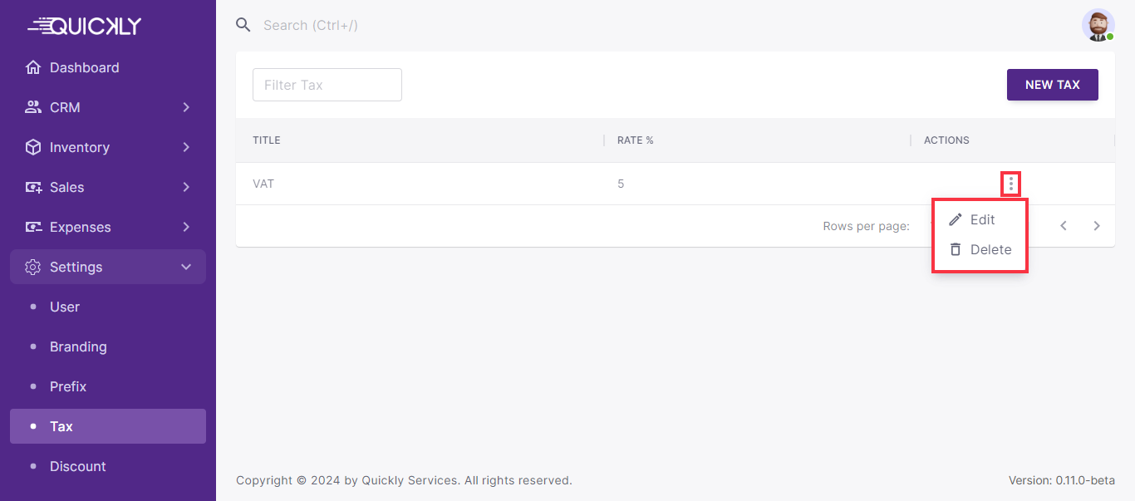Viewport: 1135px width, 501px height.
Task: Click the Expenses icon in sidebar
Action: (33, 227)
